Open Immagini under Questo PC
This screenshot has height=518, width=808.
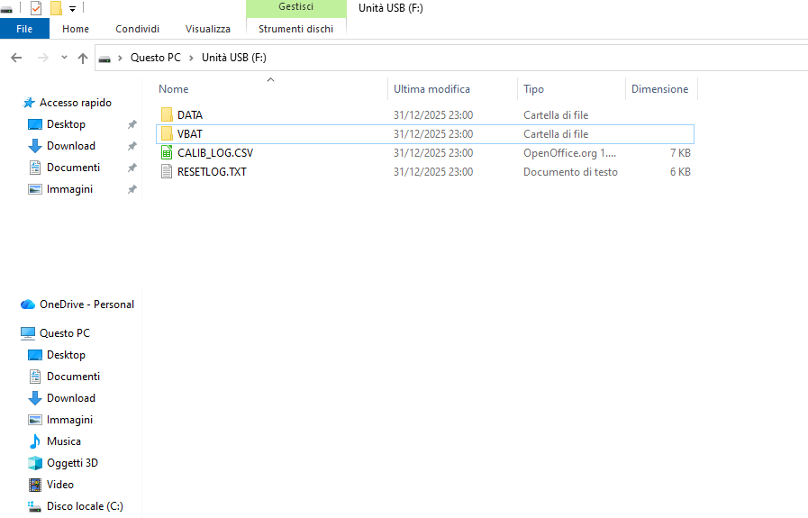click(69, 420)
